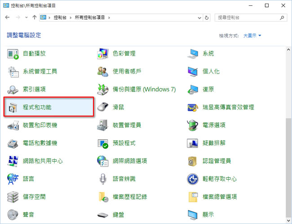This screenshot has width=292, height=224.
Task: Open the 輕鬆存取中心 icon
Action: (x=193, y=179)
